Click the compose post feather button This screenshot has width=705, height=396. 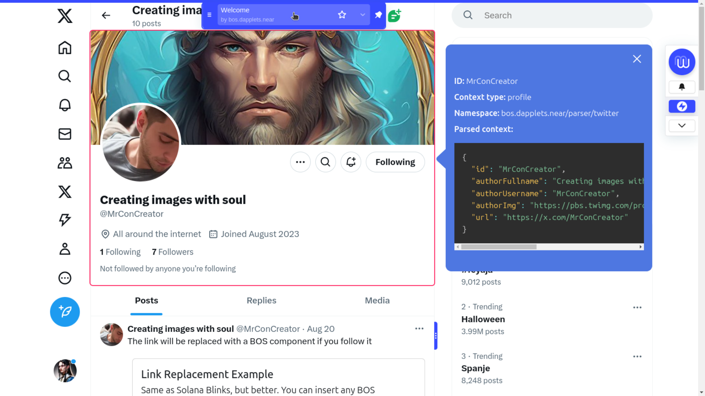(65, 312)
